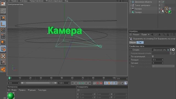176x99 pixels.
Task: Toggle animation circle beside Сегмент
Action: coord(130,63)
